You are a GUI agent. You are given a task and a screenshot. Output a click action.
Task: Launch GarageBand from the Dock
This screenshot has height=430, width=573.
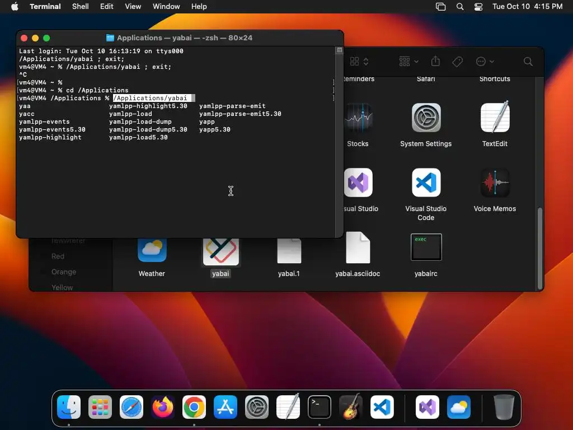point(351,406)
